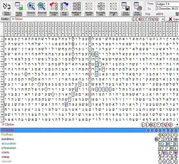The width and height of the screenshot is (179, 164).
Task: Click the Skip value 48974
Action: click(x=160, y=14)
